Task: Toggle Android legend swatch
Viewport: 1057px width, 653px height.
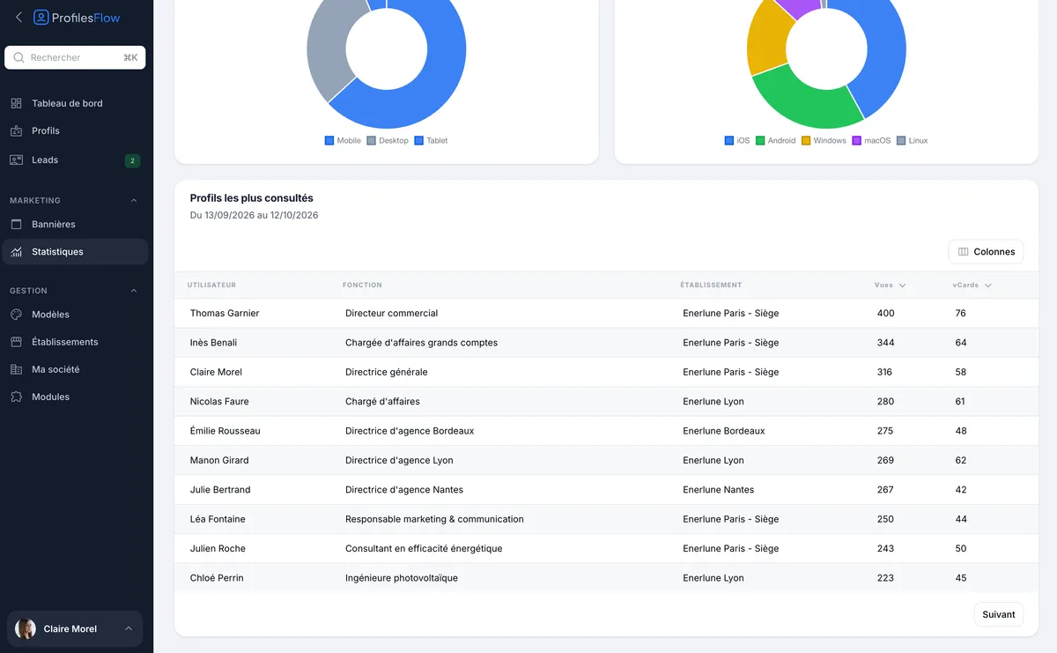Action: (x=760, y=141)
